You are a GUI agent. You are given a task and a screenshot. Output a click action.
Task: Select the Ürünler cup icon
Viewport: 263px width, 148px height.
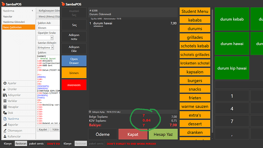(5, 89)
